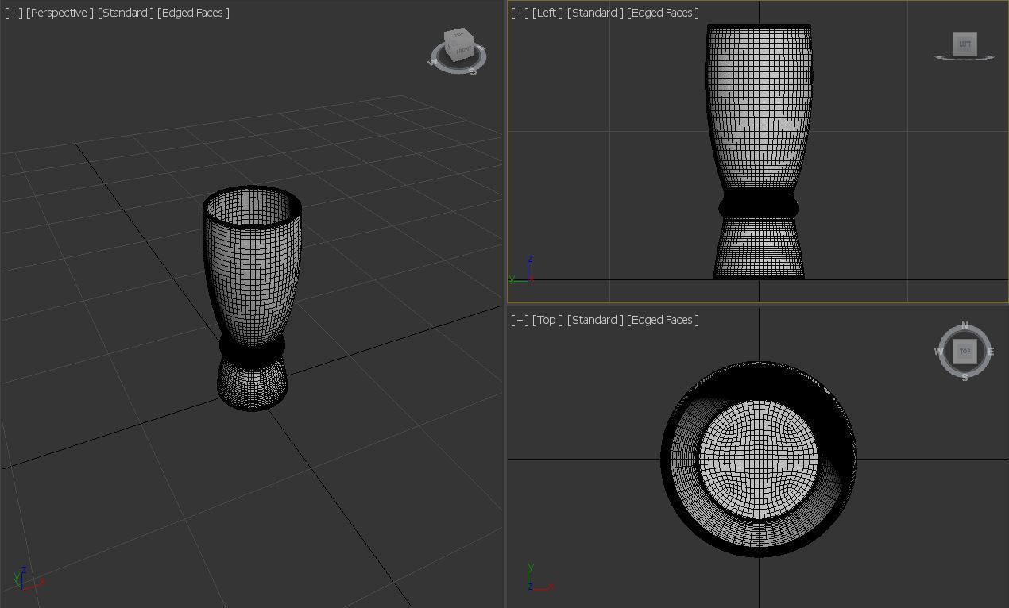Open the [Top] point-of-view menu
1009x608 pixels.
(547, 320)
